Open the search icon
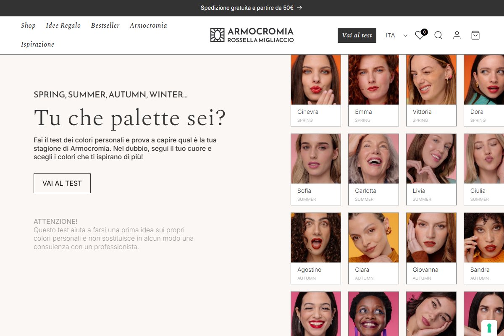The image size is (504, 336). tap(438, 35)
